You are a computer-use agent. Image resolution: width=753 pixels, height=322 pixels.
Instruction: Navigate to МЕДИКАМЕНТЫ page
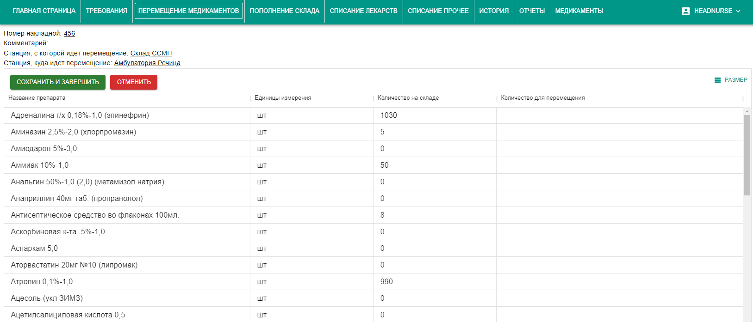coord(579,11)
